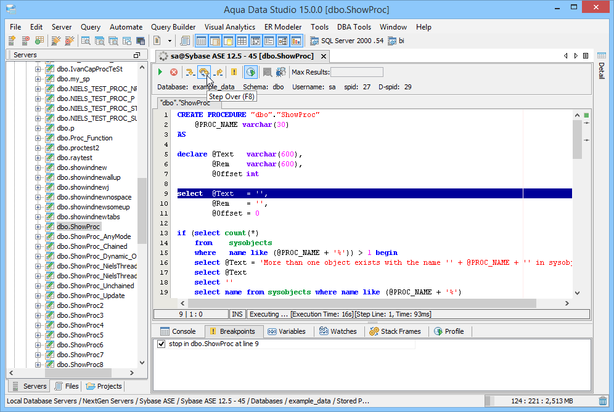Open the DBA Tools menu
Viewport: 614px width, 412px height.
(x=354, y=27)
